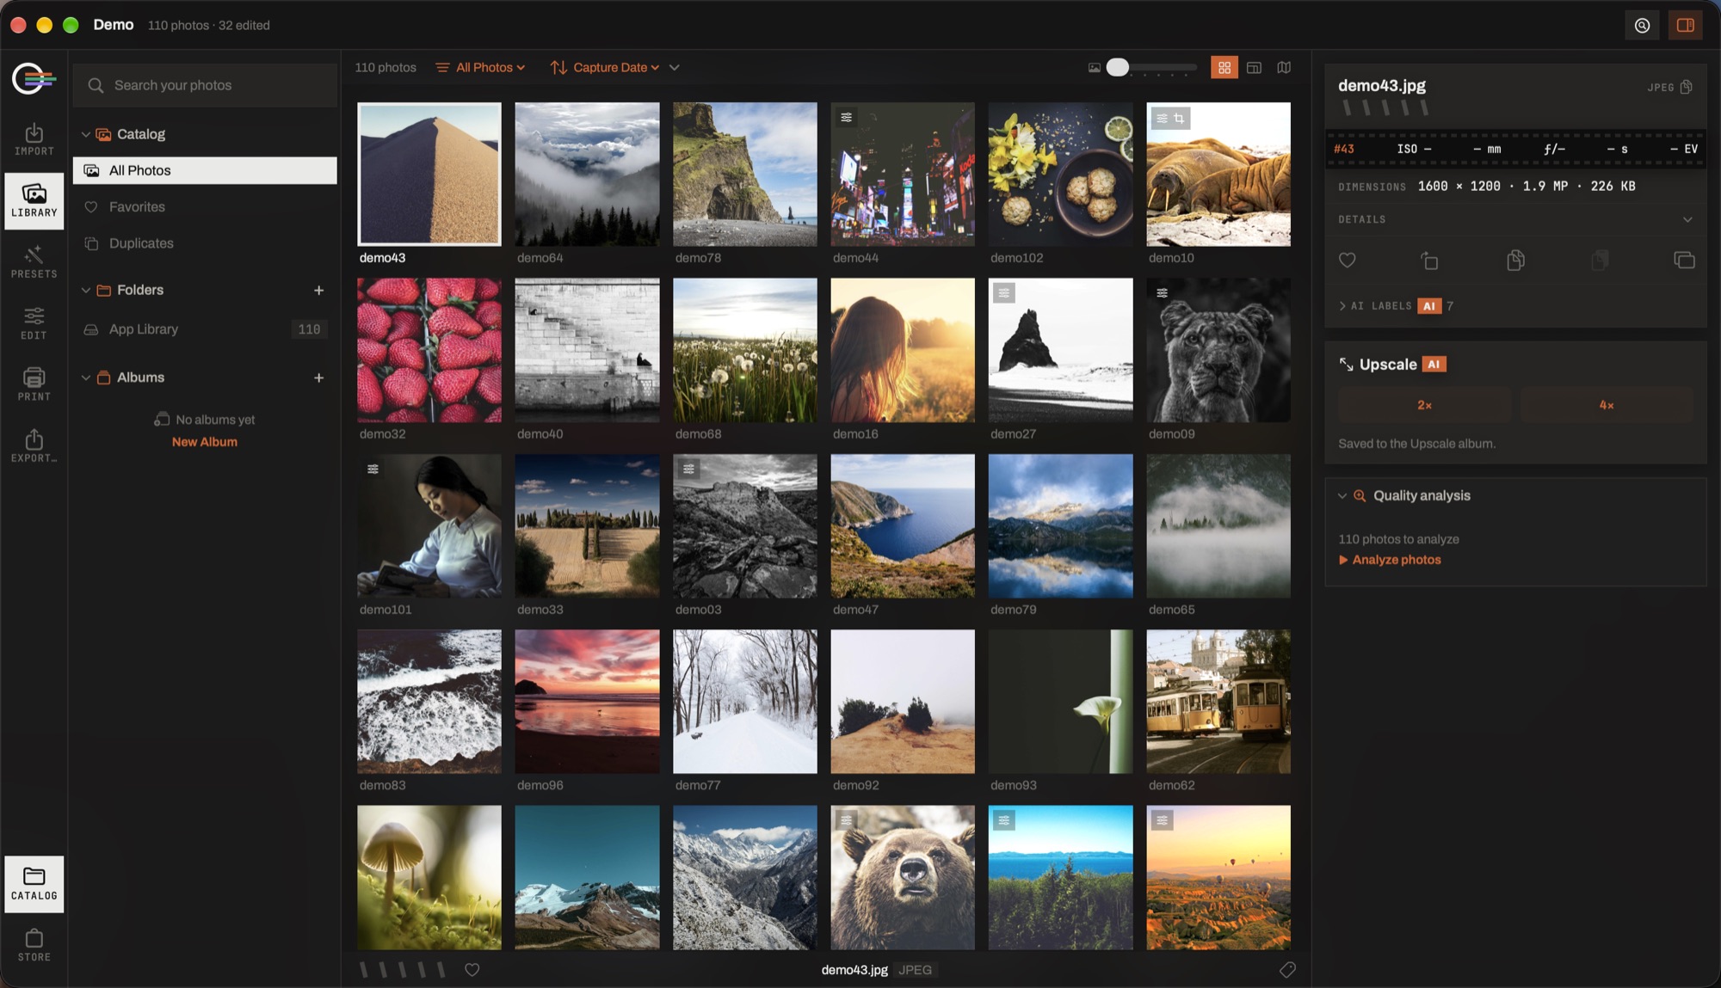The image size is (1721, 988).
Task: Upscale photo with 2x button
Action: pyautogui.click(x=1424, y=405)
